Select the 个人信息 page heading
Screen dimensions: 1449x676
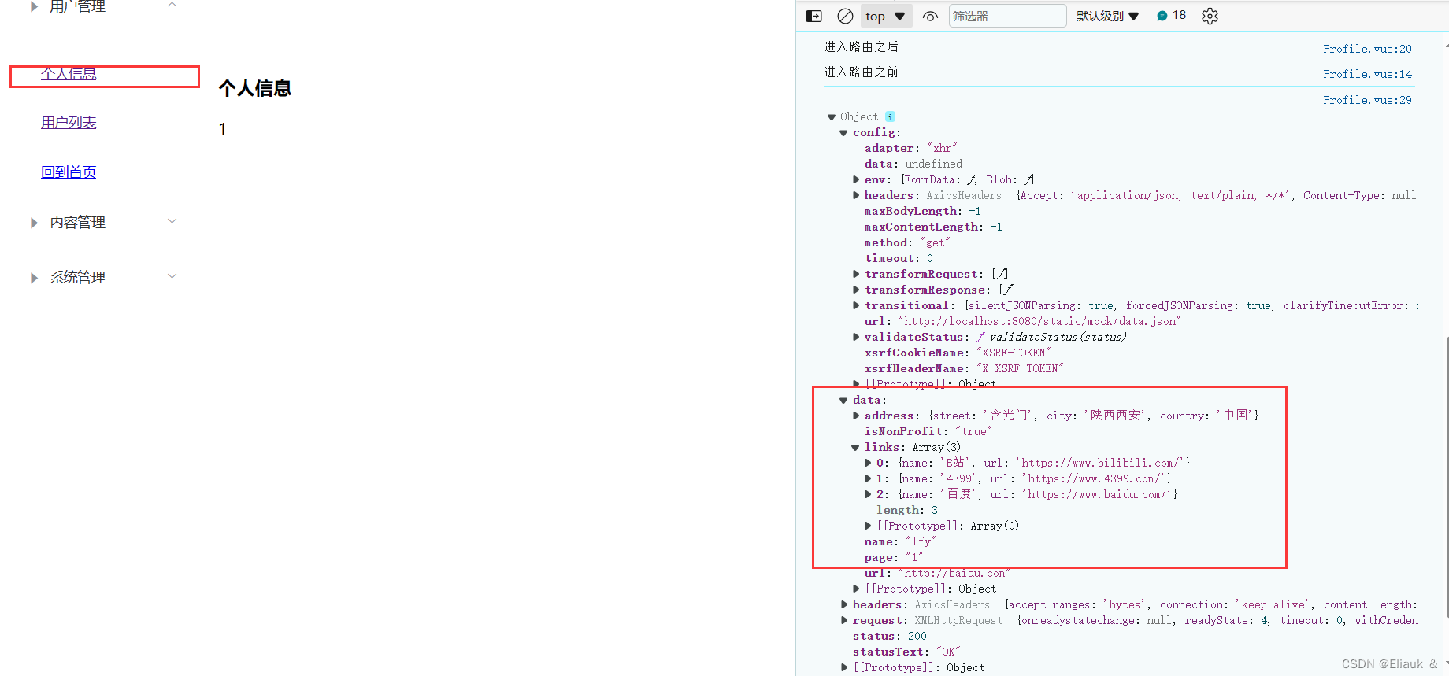point(254,89)
